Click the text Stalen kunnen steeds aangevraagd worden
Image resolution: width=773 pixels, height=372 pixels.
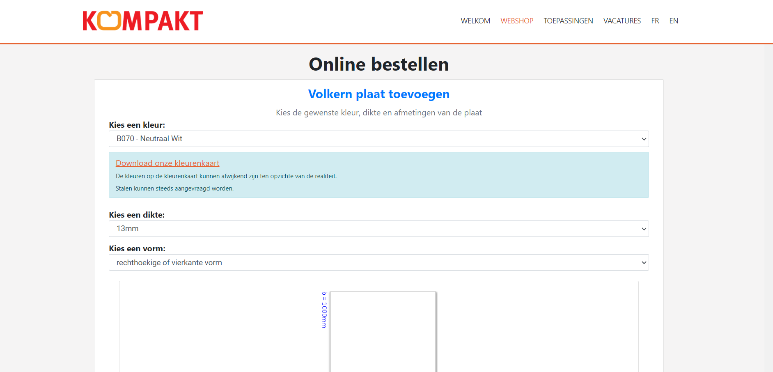[174, 188]
